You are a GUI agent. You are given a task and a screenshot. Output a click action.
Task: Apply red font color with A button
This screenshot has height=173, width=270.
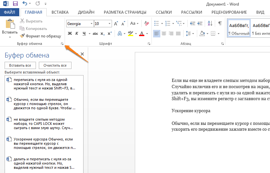(142, 33)
